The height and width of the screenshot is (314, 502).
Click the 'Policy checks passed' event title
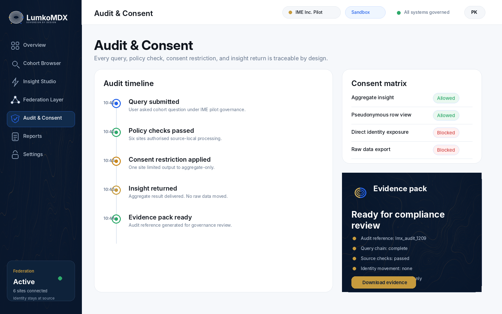coord(161,131)
